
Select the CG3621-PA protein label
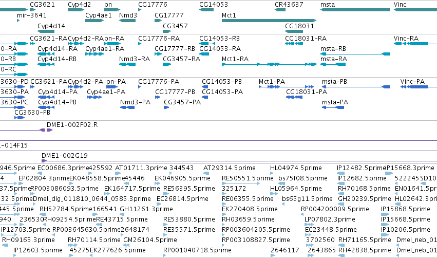point(49,81)
